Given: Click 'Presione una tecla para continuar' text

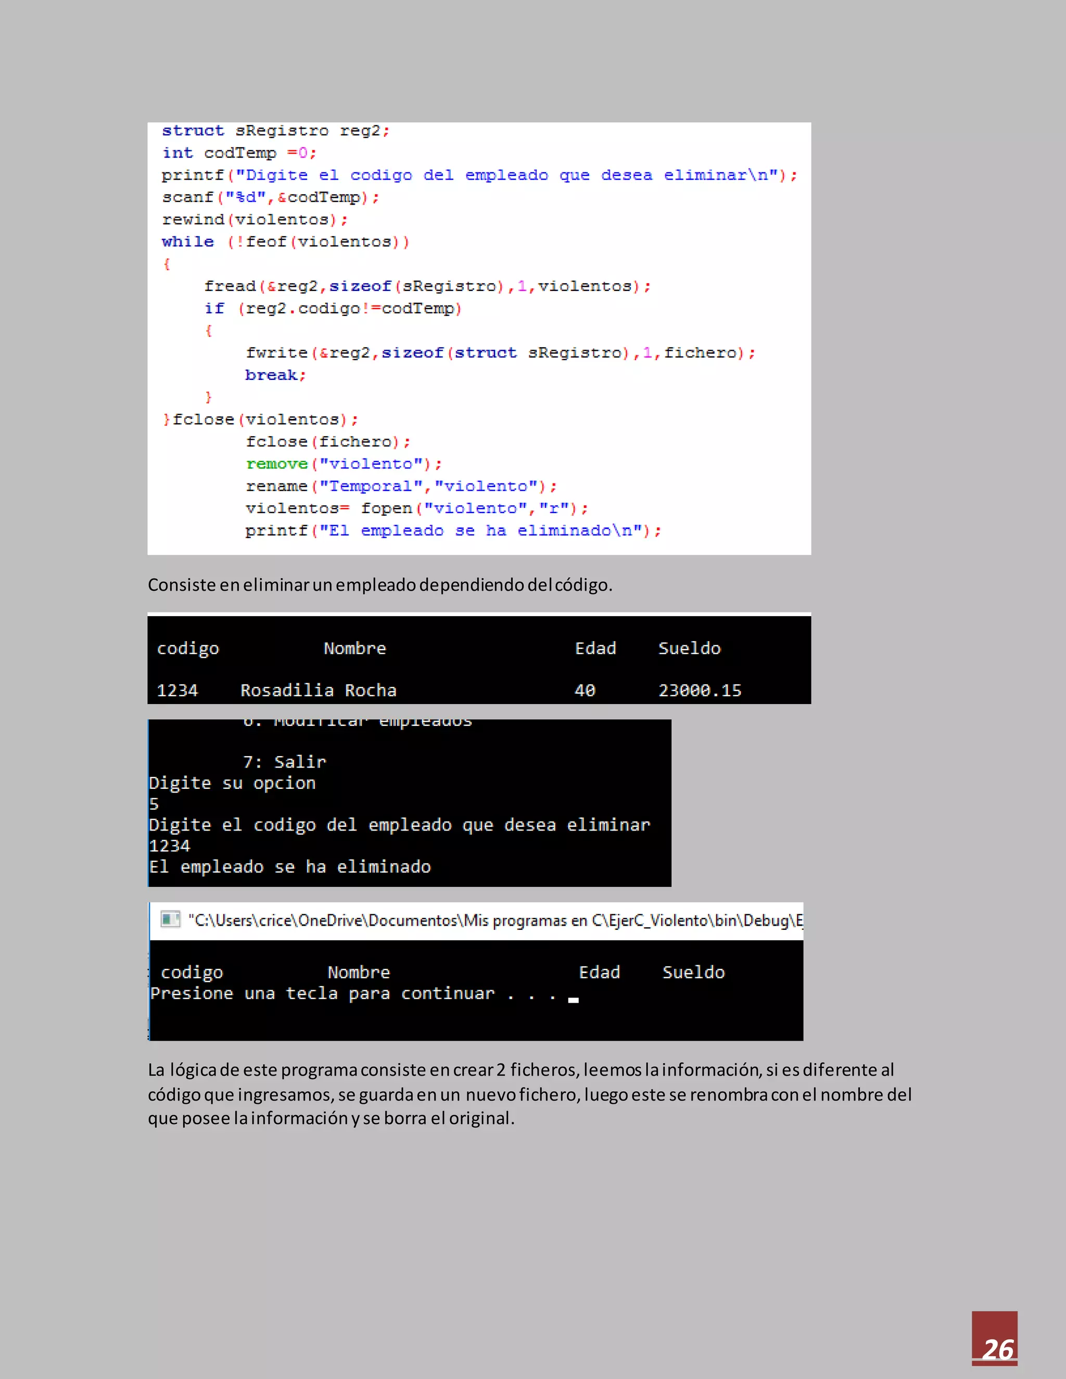Looking at the screenshot, I should click(322, 994).
